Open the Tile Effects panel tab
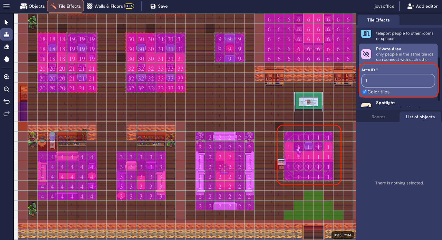Screen dimensions: 442x240 coord(378,20)
